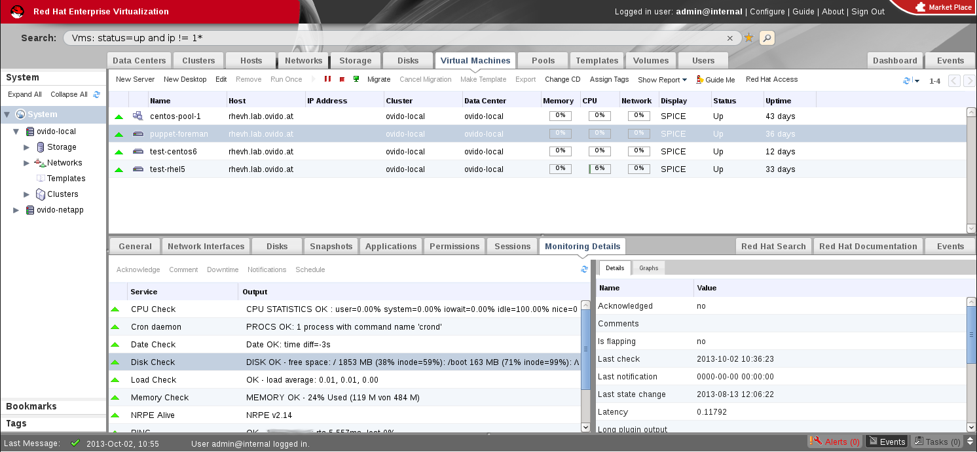Refresh monitoring details with the blue icon
The height and width of the screenshot is (452, 977).
[584, 269]
